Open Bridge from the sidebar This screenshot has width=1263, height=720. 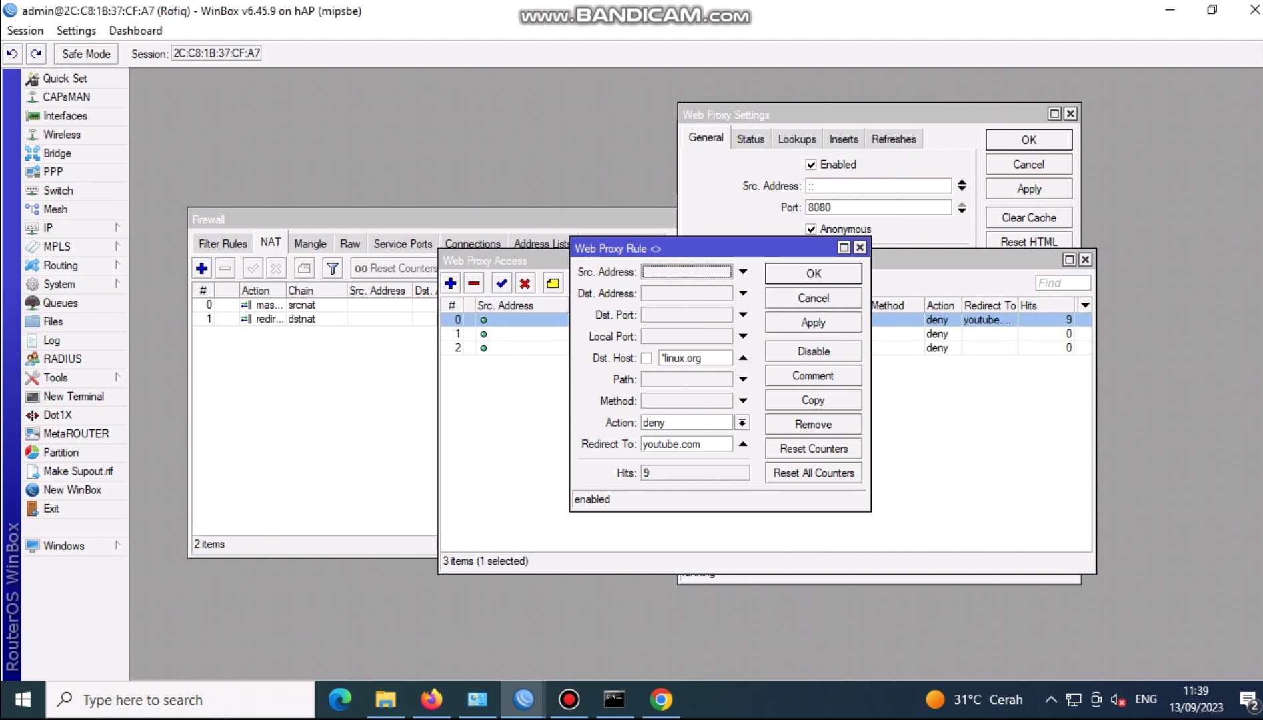(x=57, y=153)
